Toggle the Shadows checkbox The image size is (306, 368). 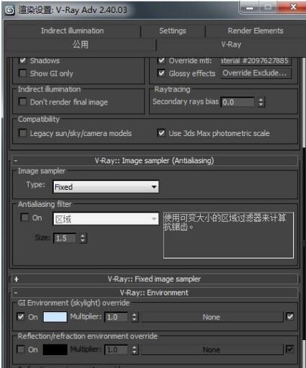[23, 60]
